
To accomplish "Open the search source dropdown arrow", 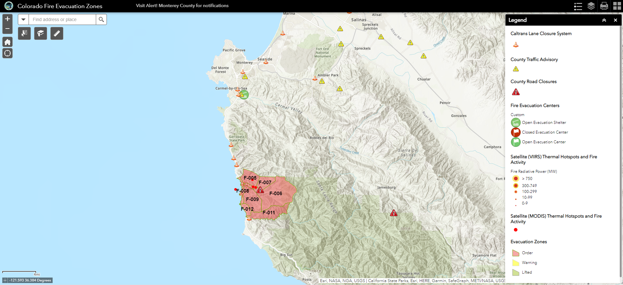I will 23,19.
